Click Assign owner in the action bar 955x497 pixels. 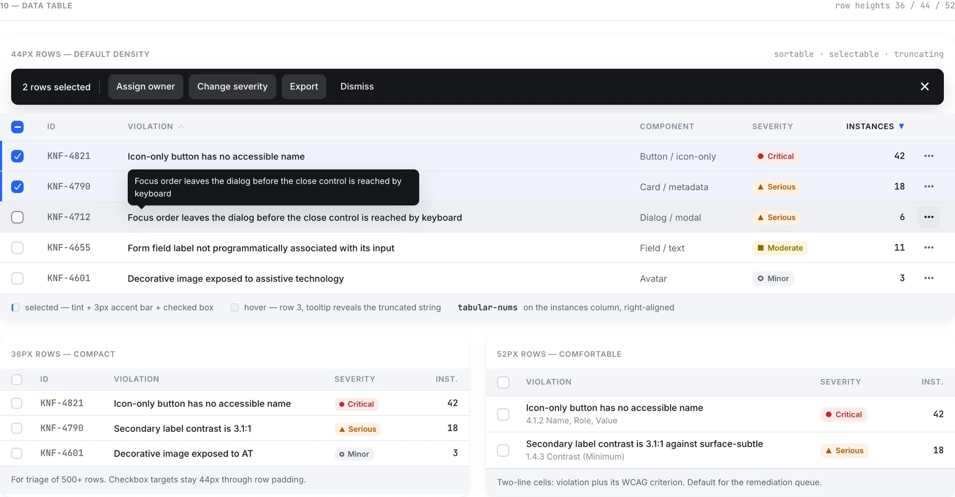146,86
